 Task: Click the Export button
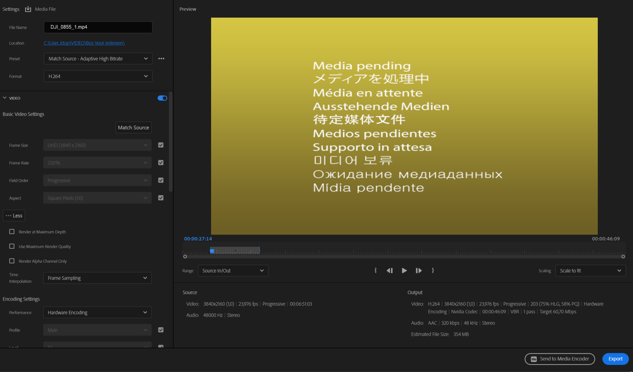pyautogui.click(x=615, y=359)
